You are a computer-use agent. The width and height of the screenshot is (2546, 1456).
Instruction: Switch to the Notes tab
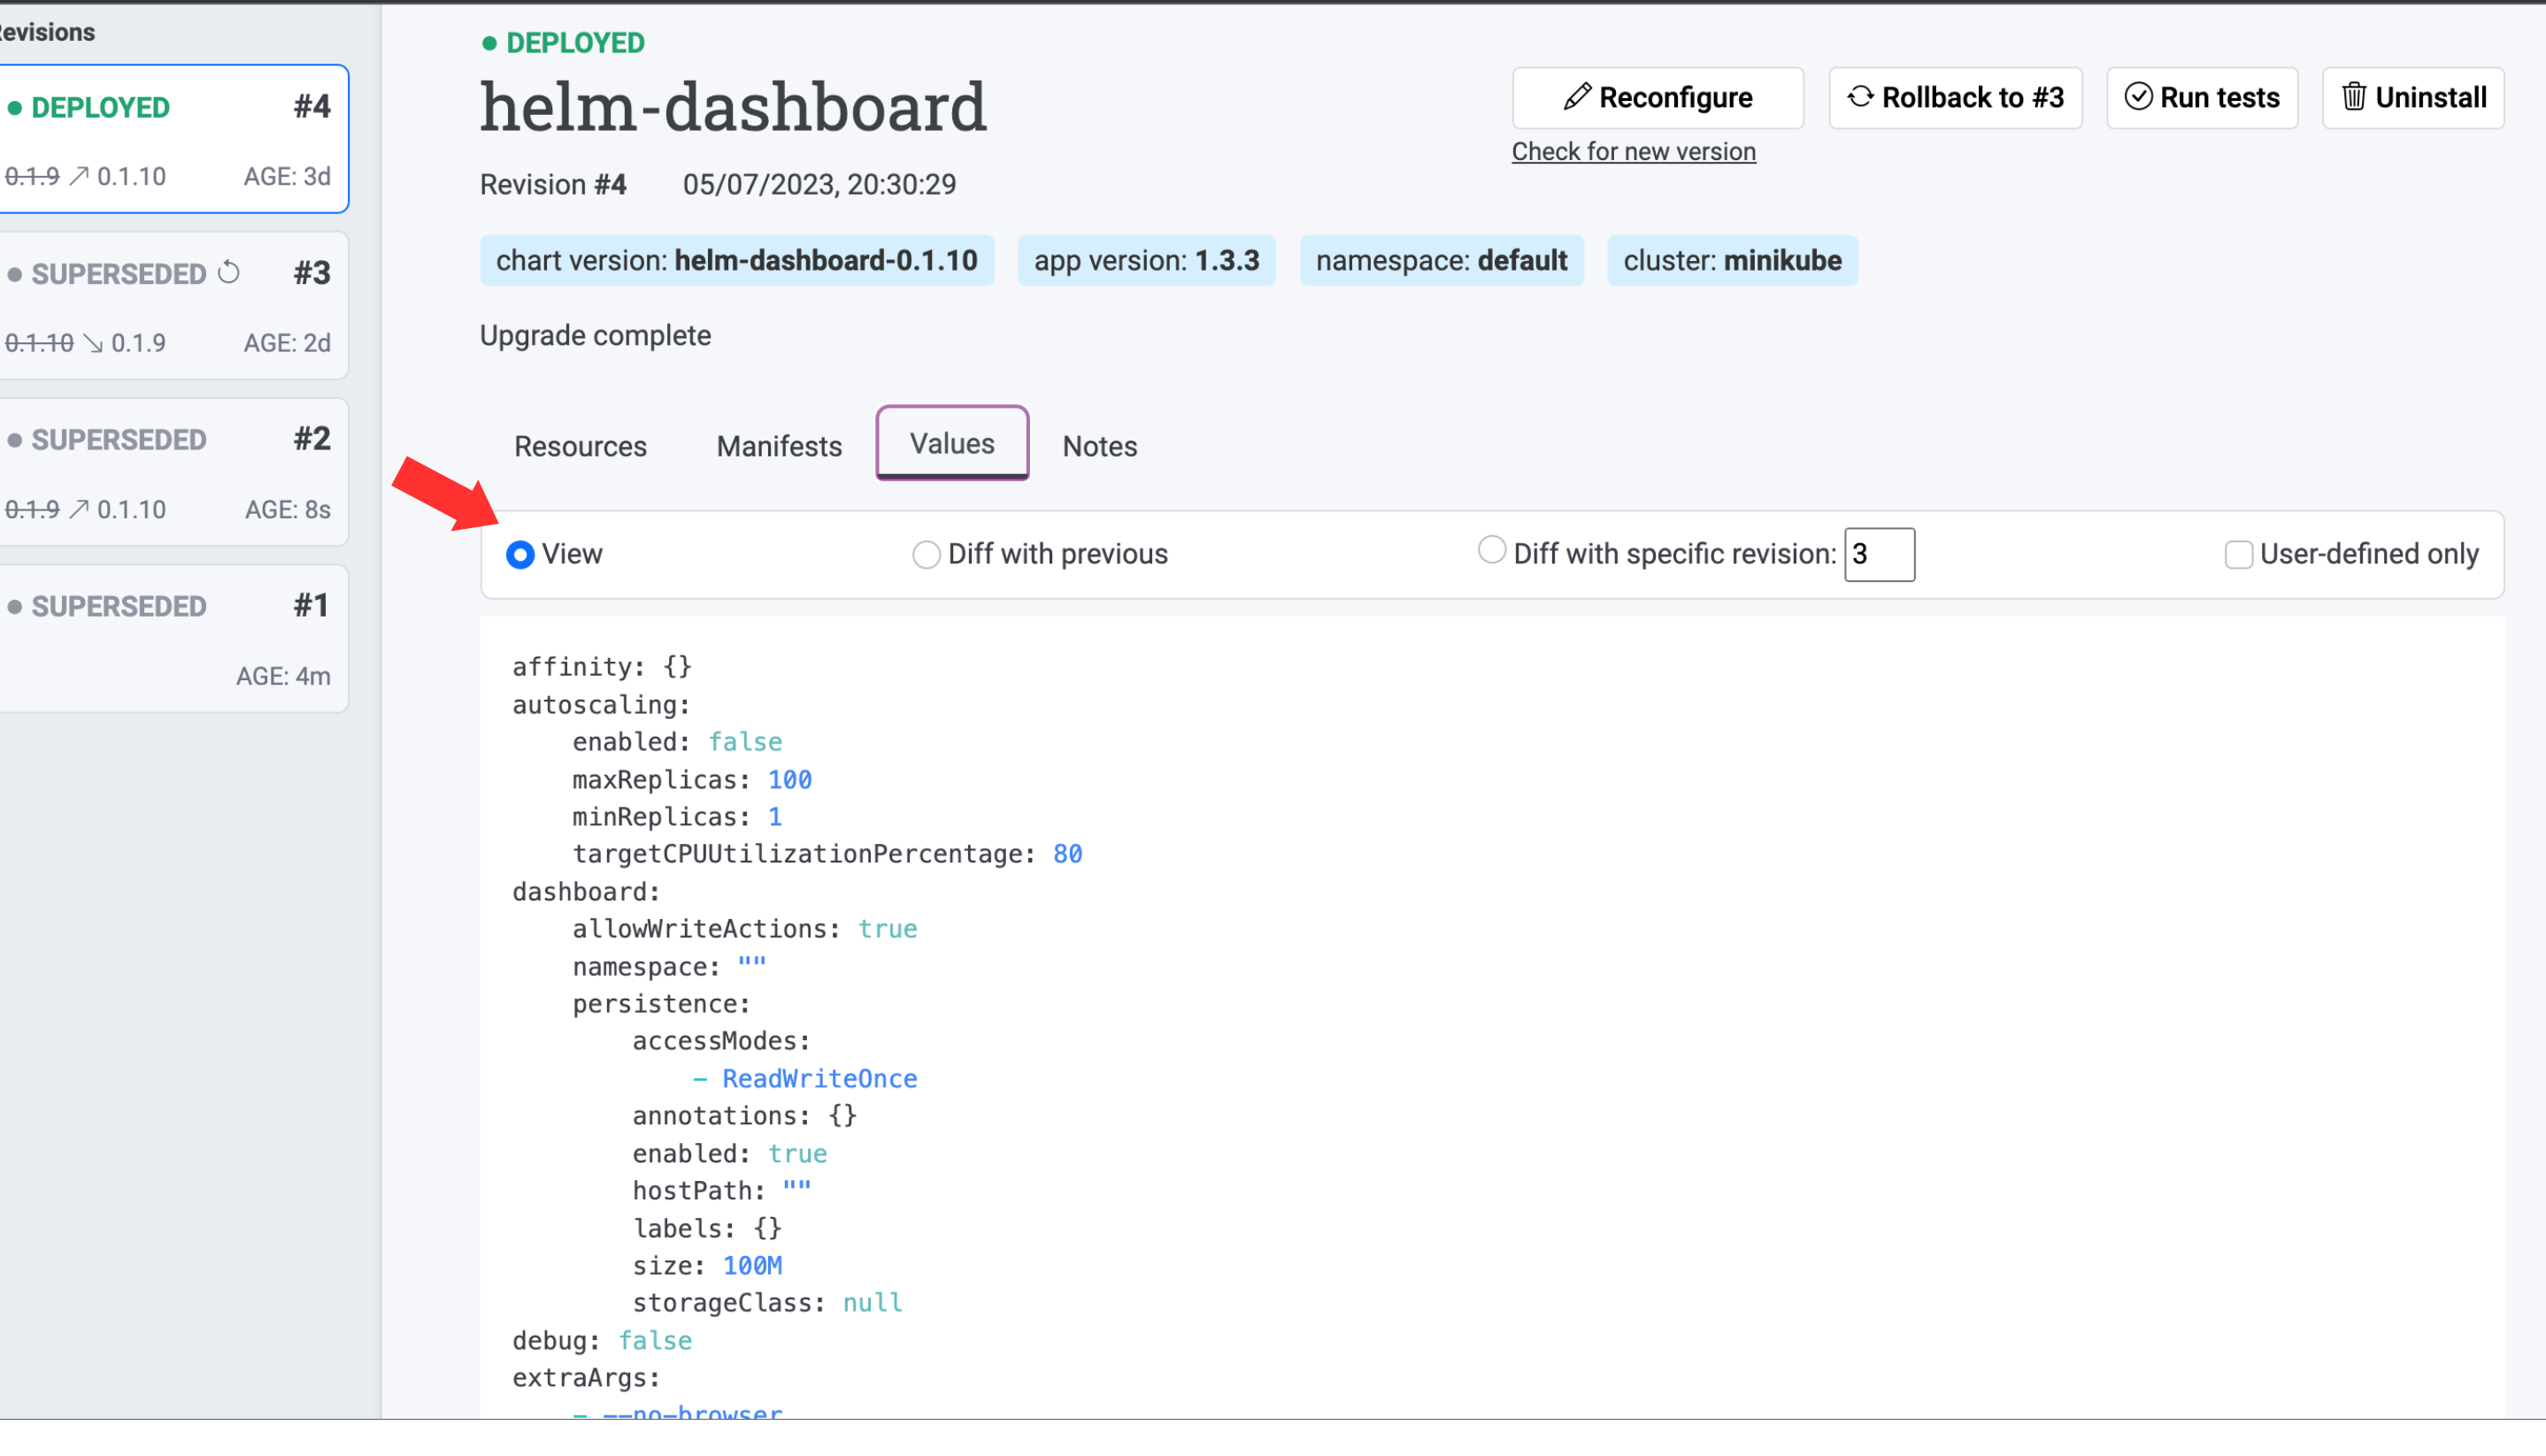1098,446
